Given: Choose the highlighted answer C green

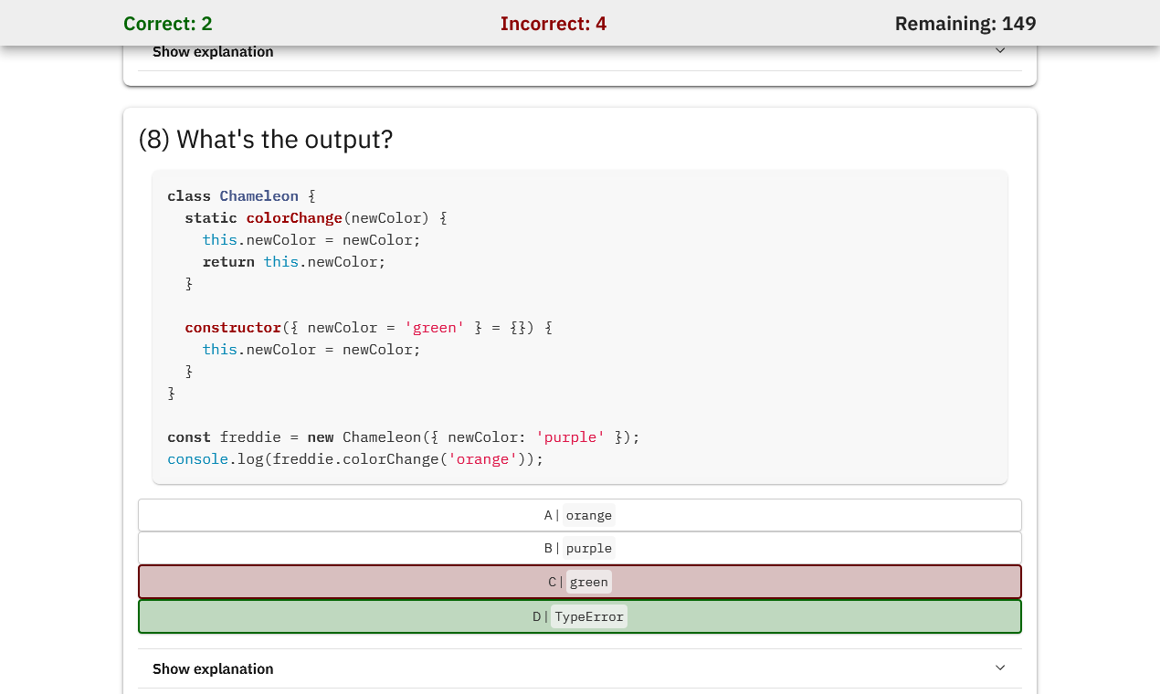Looking at the screenshot, I should tap(579, 581).
